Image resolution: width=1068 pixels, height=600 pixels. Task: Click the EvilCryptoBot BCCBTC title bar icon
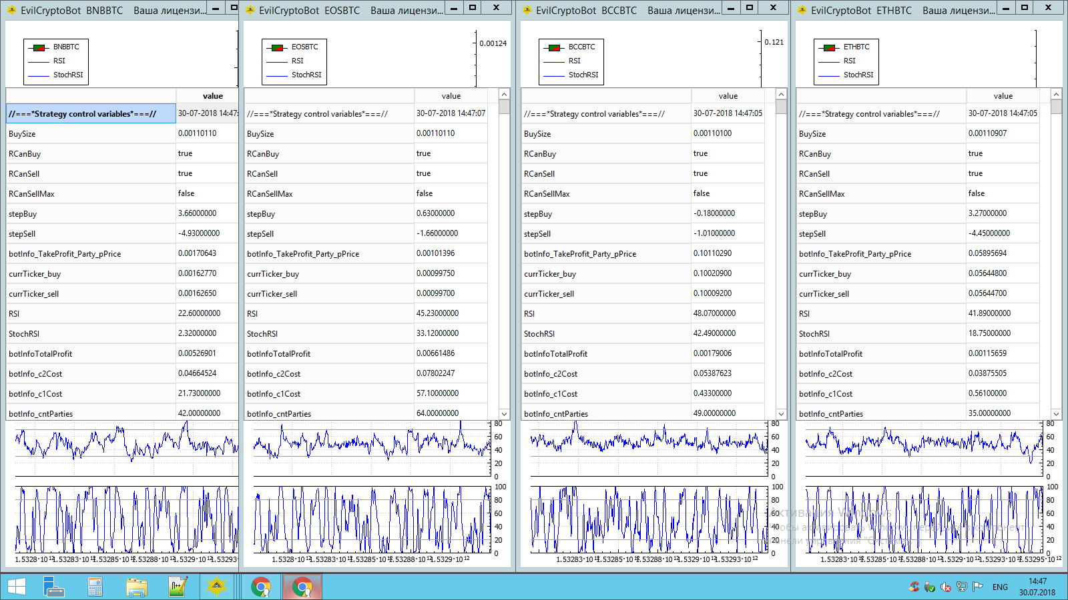point(527,10)
